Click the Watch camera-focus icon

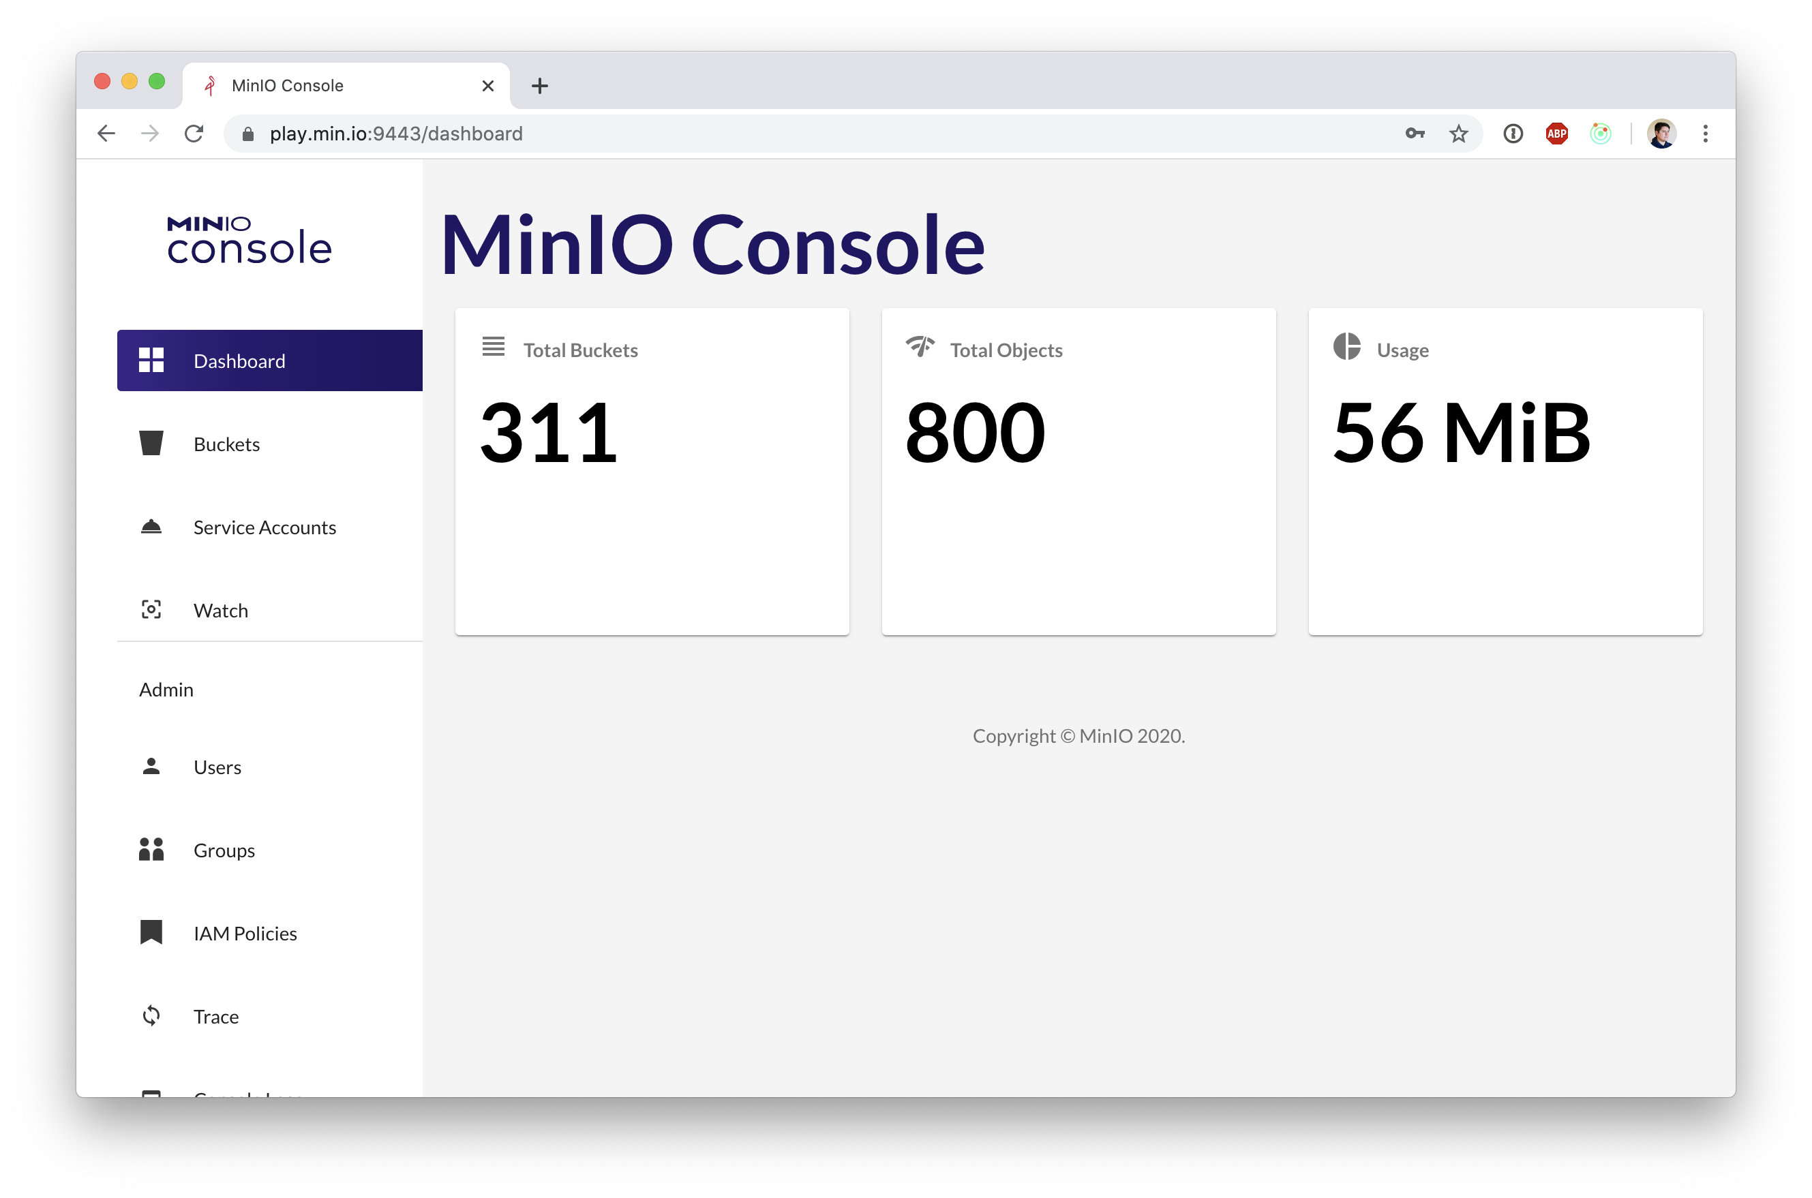(x=151, y=610)
